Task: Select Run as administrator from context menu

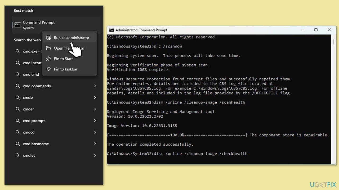Action: click(72, 38)
